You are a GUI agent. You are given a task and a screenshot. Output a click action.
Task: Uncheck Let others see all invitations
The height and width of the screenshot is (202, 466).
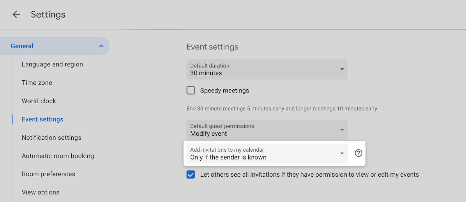tap(191, 175)
